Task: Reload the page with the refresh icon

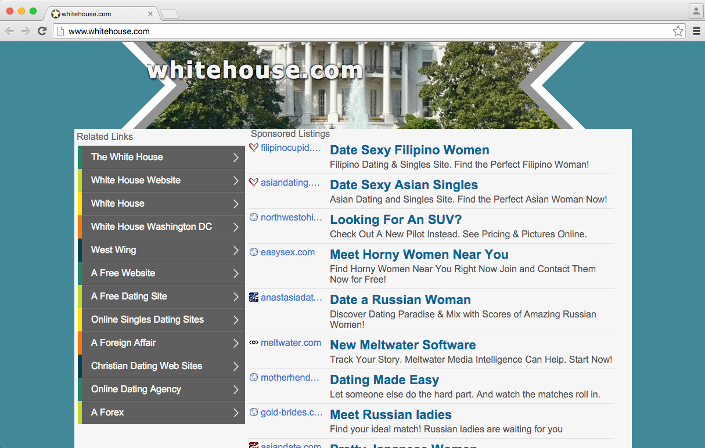Action: pos(42,31)
